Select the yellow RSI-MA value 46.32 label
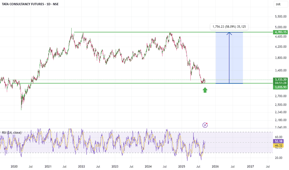This screenshot has height=170, width=289. point(278,145)
